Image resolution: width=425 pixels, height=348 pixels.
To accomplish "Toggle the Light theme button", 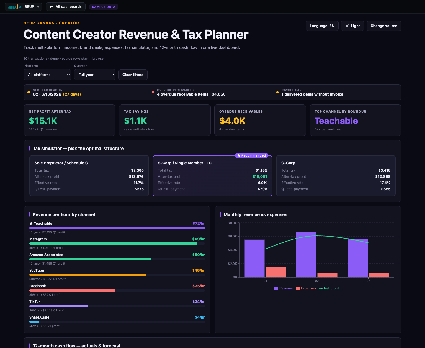I will tap(352, 26).
